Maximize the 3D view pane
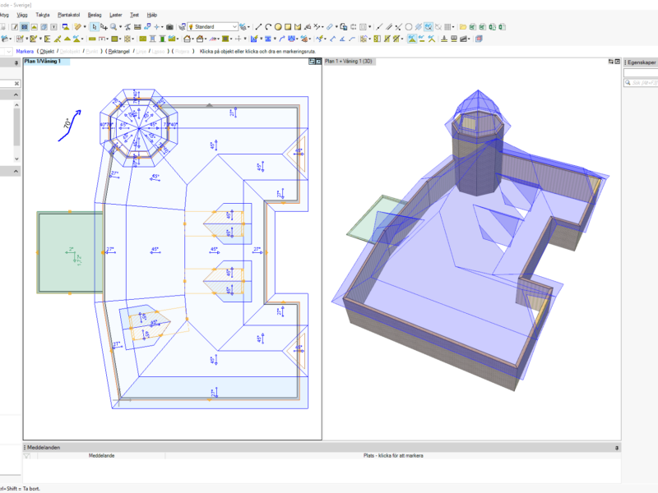Viewport: 658px width, 493px height. coord(618,62)
